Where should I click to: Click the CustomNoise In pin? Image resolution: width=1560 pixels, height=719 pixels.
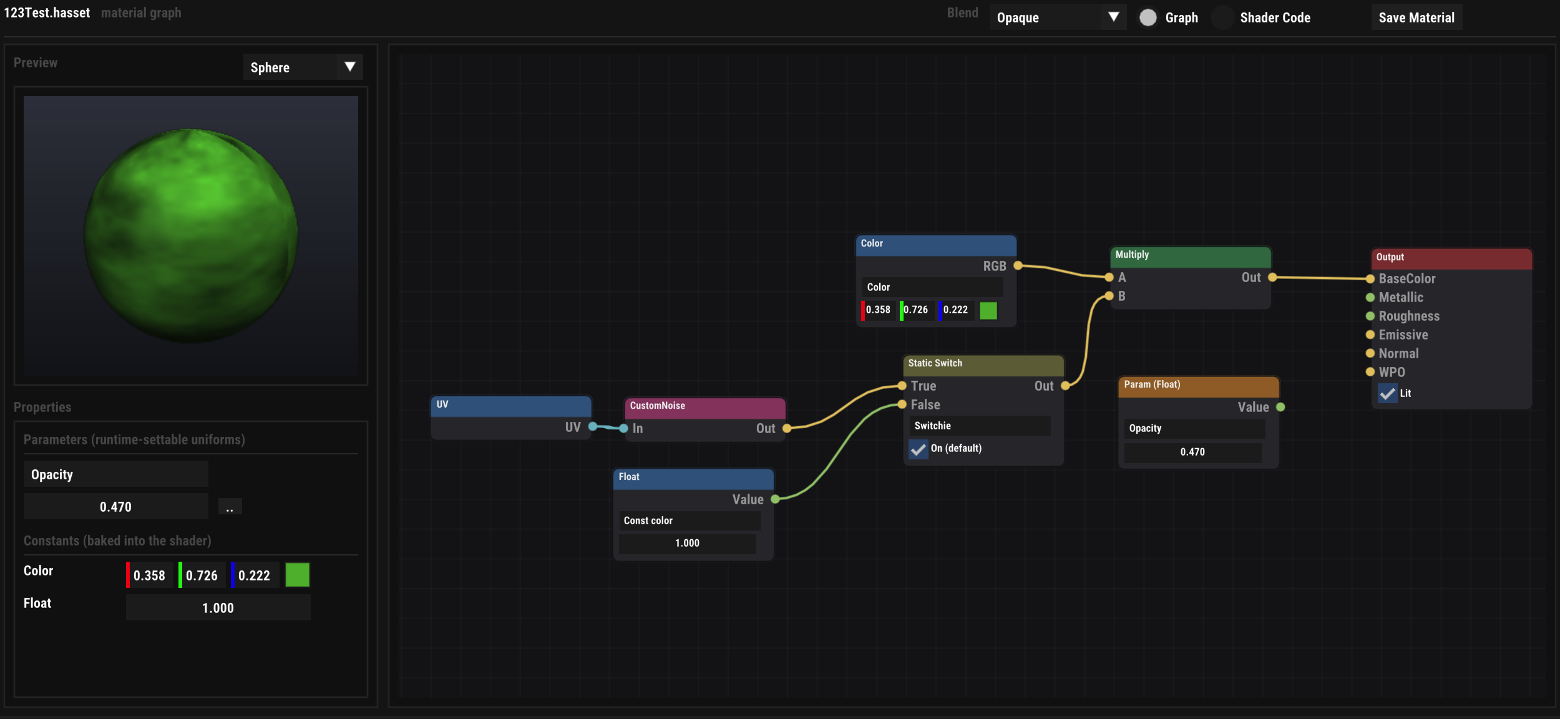point(623,428)
